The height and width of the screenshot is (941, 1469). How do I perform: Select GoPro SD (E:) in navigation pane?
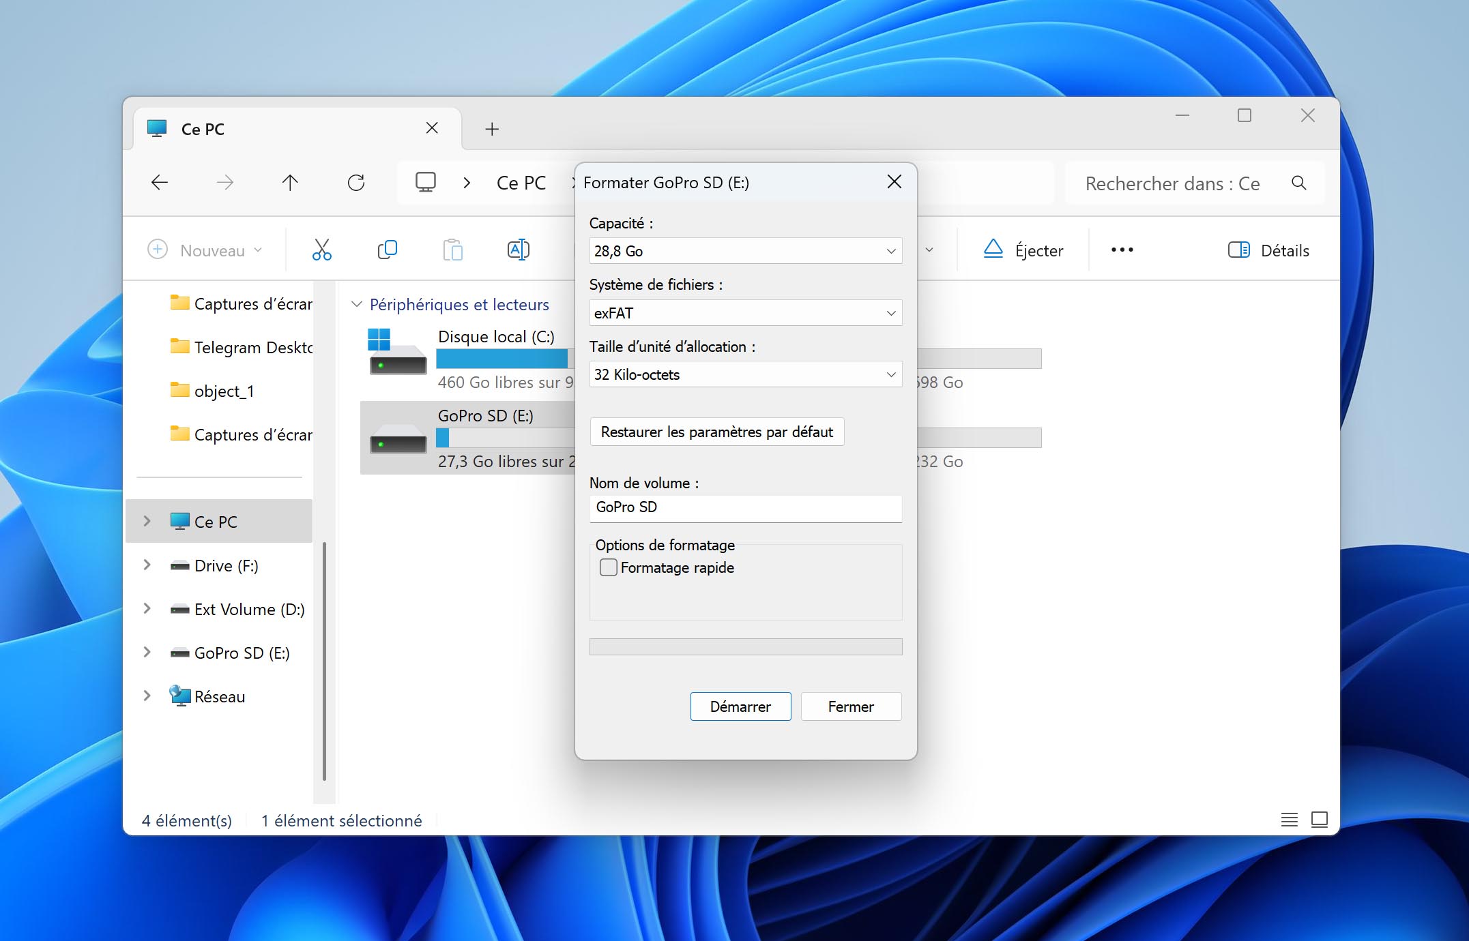pyautogui.click(x=219, y=653)
